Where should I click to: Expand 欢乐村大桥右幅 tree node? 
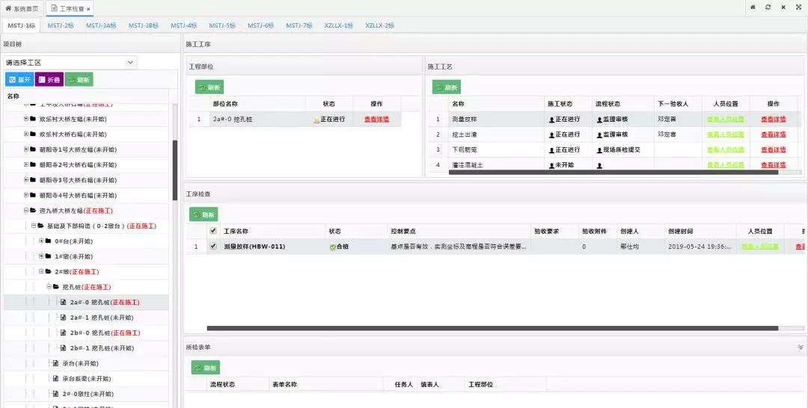[25, 135]
